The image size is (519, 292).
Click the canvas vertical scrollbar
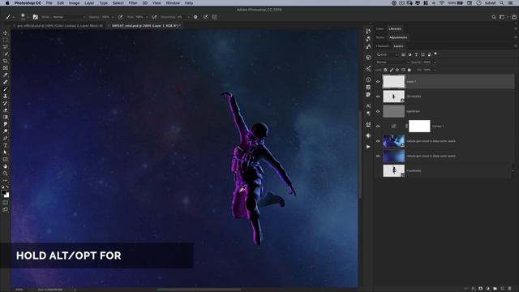coord(360,154)
